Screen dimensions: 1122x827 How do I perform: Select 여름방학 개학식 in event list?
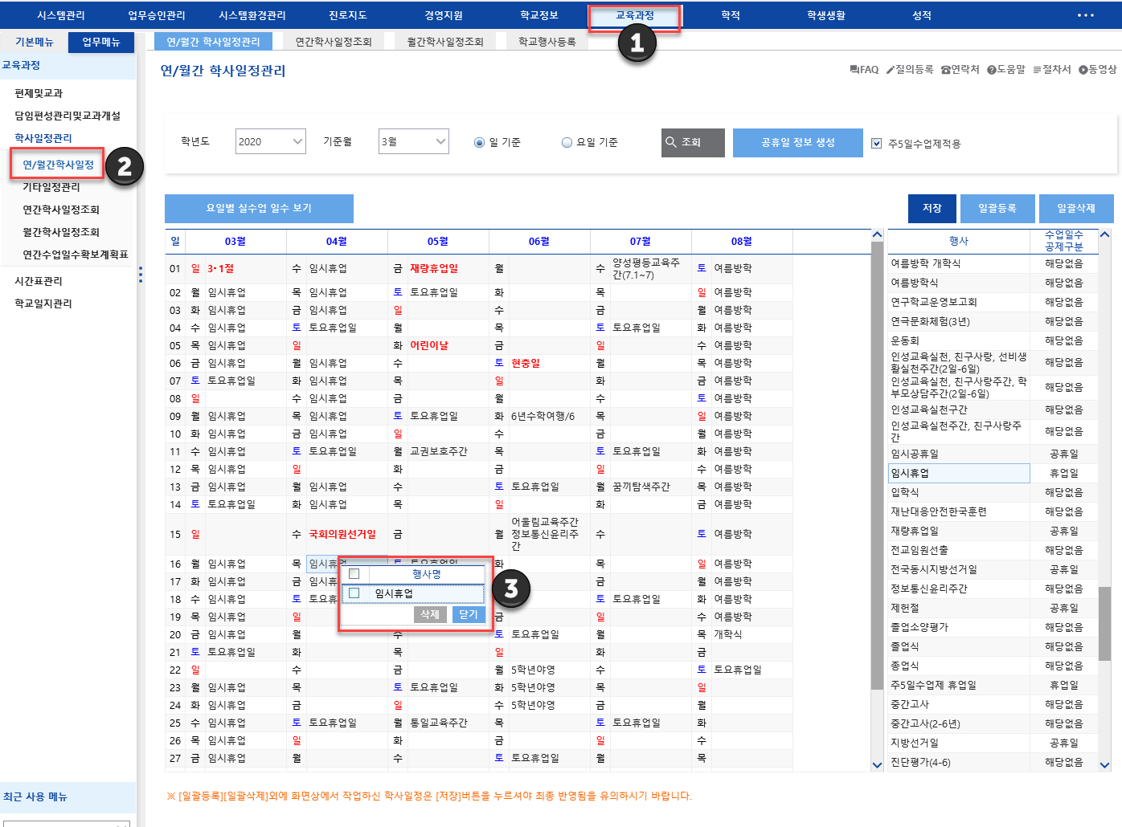click(x=959, y=263)
